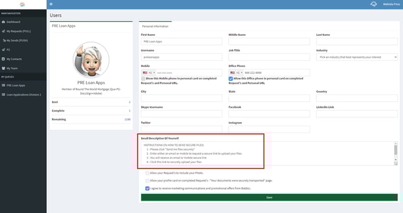The image size is (403, 213).
Task: Click the Complete count value 1
Action: click(129, 111)
